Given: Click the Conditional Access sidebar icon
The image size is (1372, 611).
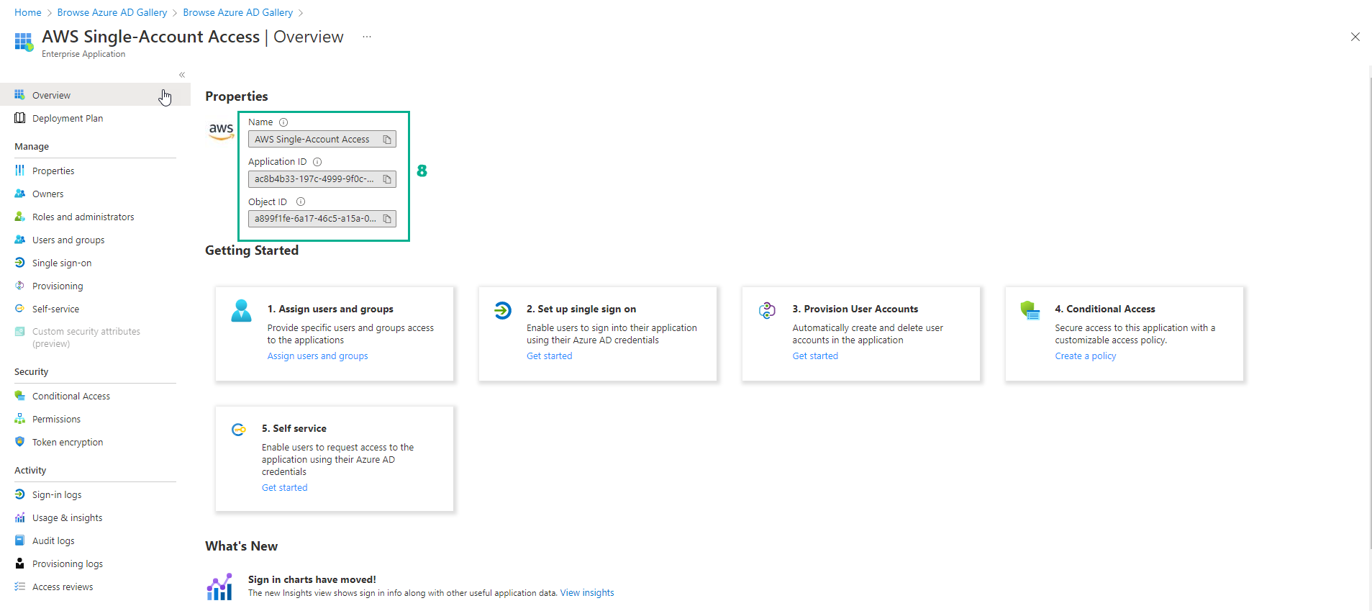Looking at the screenshot, I should point(20,396).
